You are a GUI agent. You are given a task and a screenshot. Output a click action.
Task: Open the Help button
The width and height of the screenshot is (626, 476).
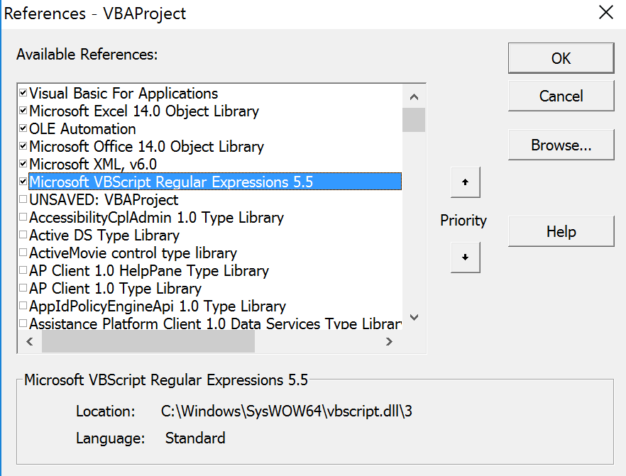coord(561,231)
